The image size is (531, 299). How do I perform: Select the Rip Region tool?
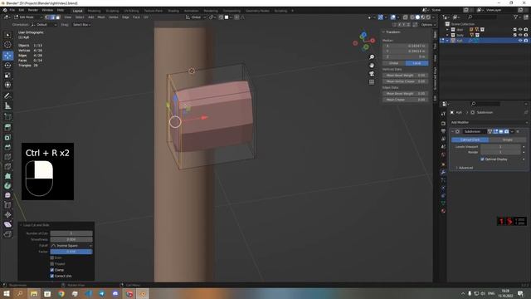pyautogui.click(x=7, y=234)
